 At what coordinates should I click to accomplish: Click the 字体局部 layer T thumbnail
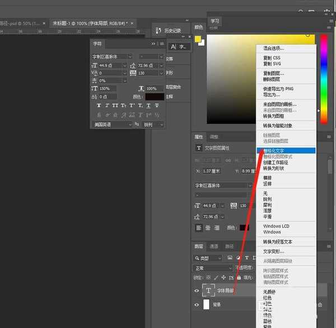tap(209, 291)
